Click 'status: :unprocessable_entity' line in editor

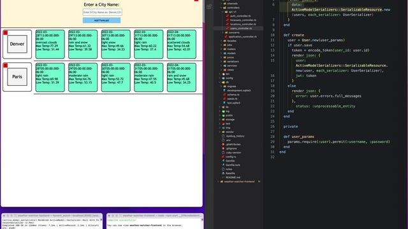[x=326, y=106]
